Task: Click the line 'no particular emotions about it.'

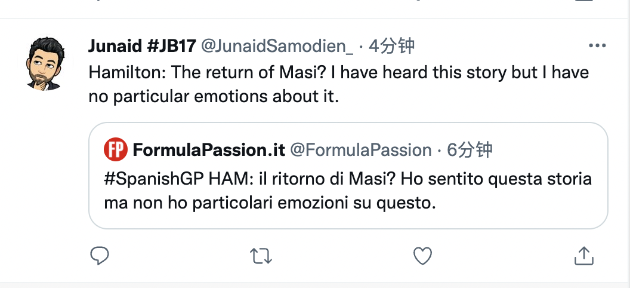Action: (214, 97)
